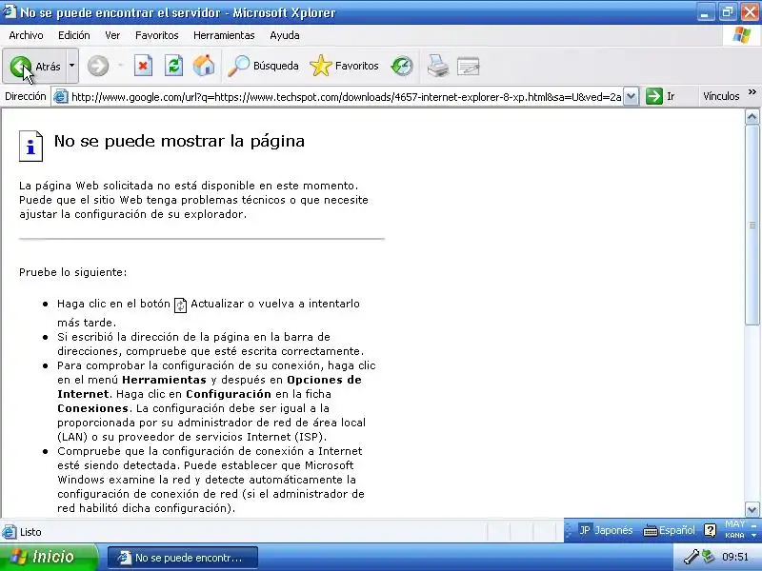Click the 'Listo' status bar text

30,532
